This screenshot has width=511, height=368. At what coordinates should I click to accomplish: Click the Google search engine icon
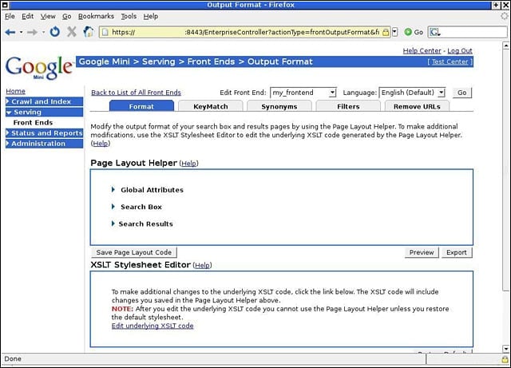pos(434,32)
